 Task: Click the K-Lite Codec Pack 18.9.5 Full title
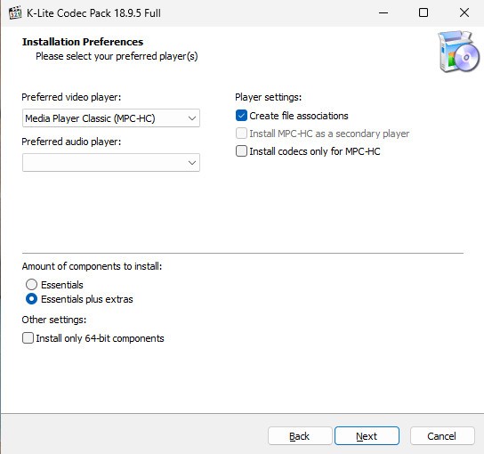[93, 13]
